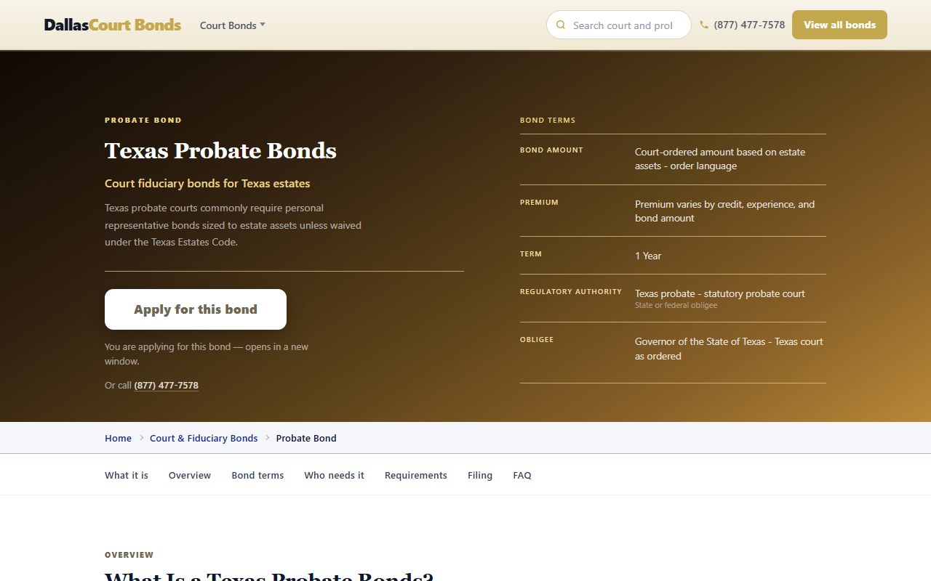
Task: Jump to the What it is section
Action: 127,475
